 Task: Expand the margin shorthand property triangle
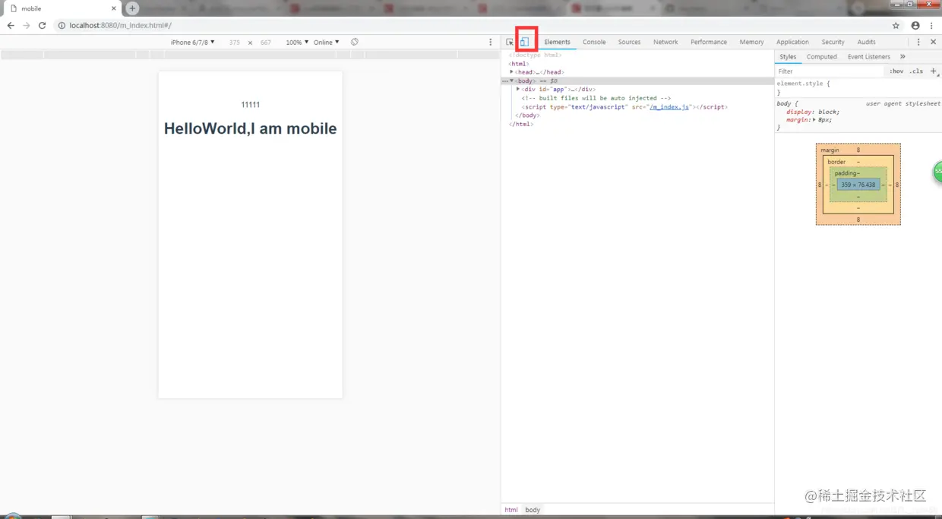(x=814, y=120)
